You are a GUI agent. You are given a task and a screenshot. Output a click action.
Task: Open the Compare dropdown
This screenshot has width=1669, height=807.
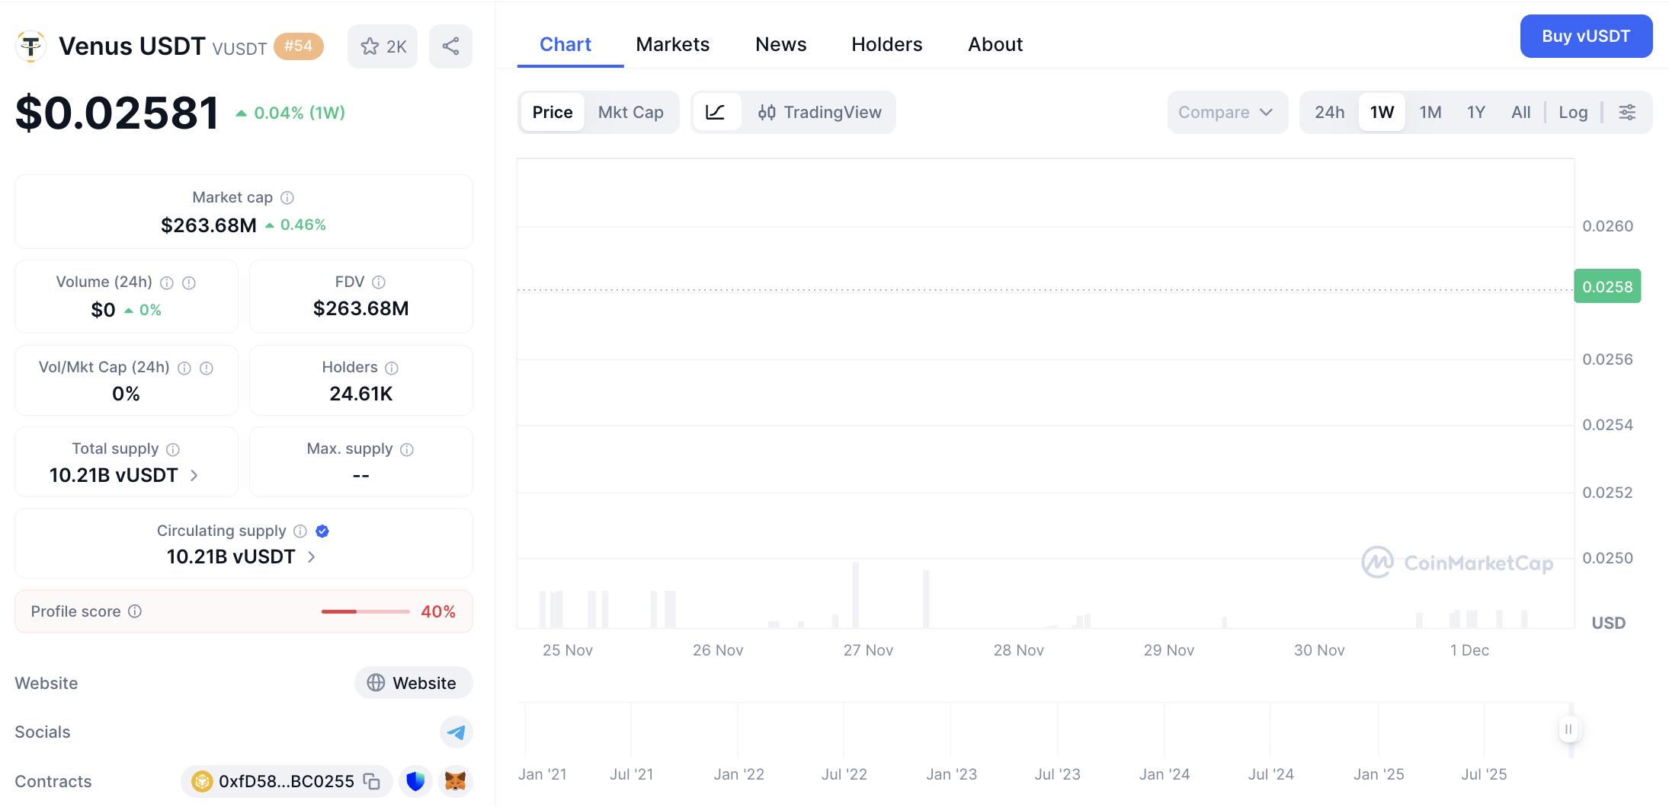(1226, 113)
